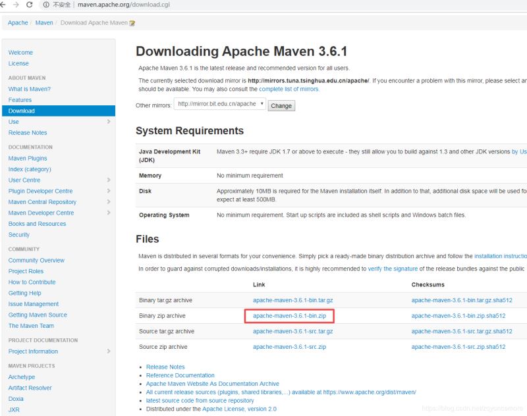Download apache-maven-3.6.1-src.zip
527x416 pixels.
289,347
